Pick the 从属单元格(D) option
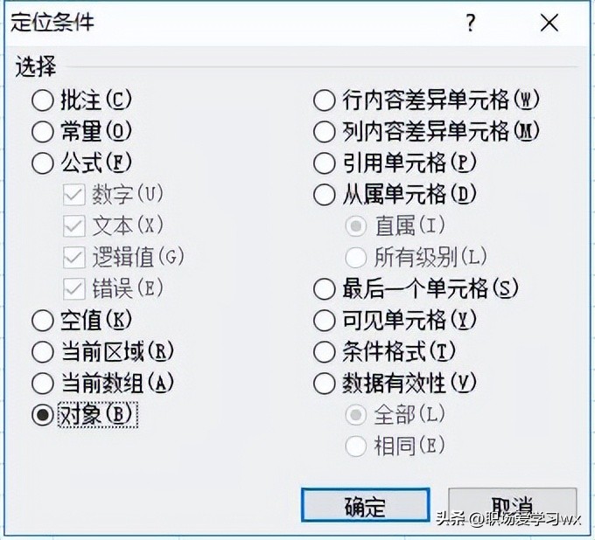Image resolution: width=595 pixels, height=540 pixels. (x=325, y=194)
